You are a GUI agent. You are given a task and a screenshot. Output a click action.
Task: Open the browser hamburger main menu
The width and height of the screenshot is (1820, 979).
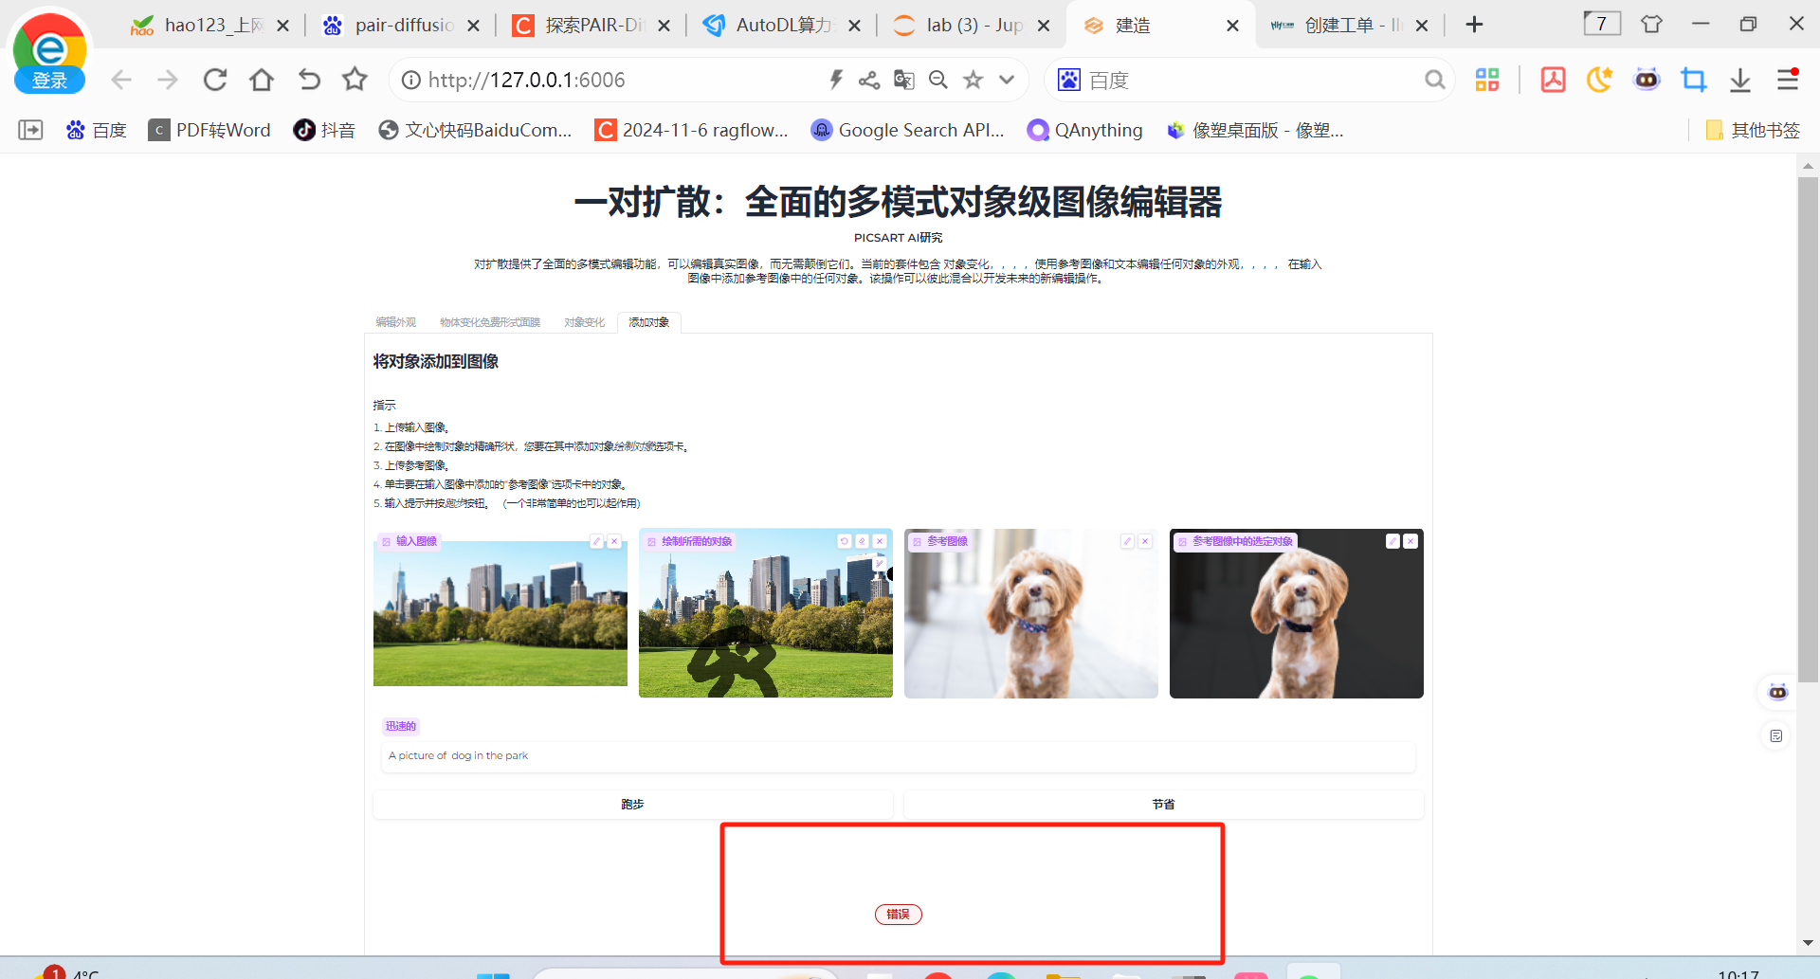[1787, 81]
